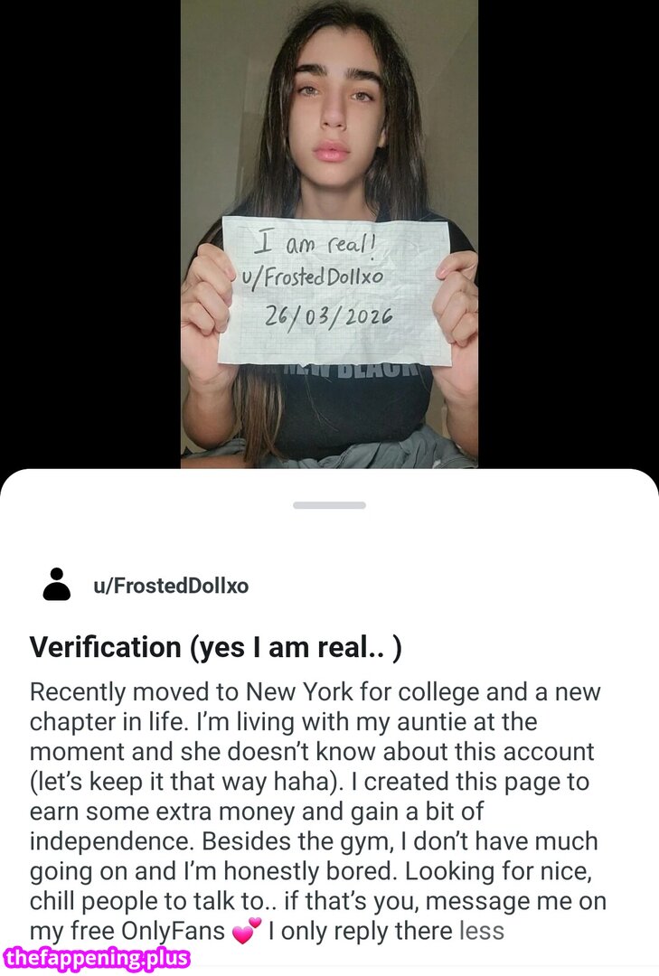Click the handwritten paper sign in the photo
The height and width of the screenshot is (976, 659).
(x=334, y=289)
